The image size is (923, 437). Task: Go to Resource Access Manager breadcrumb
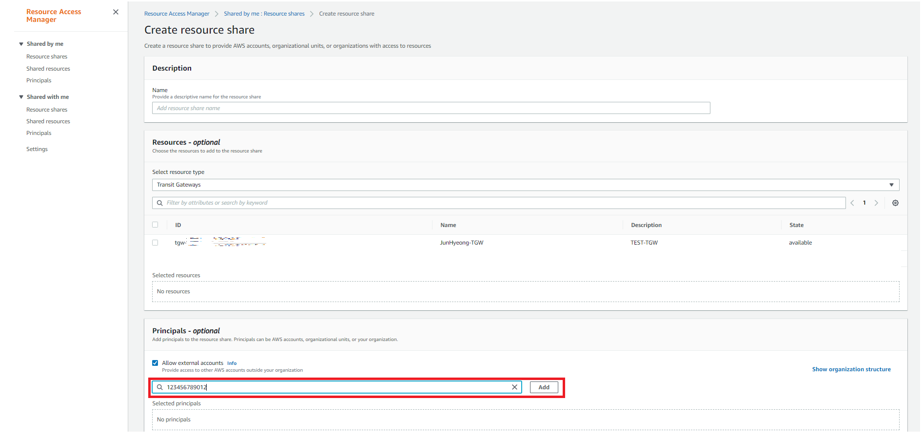click(177, 14)
